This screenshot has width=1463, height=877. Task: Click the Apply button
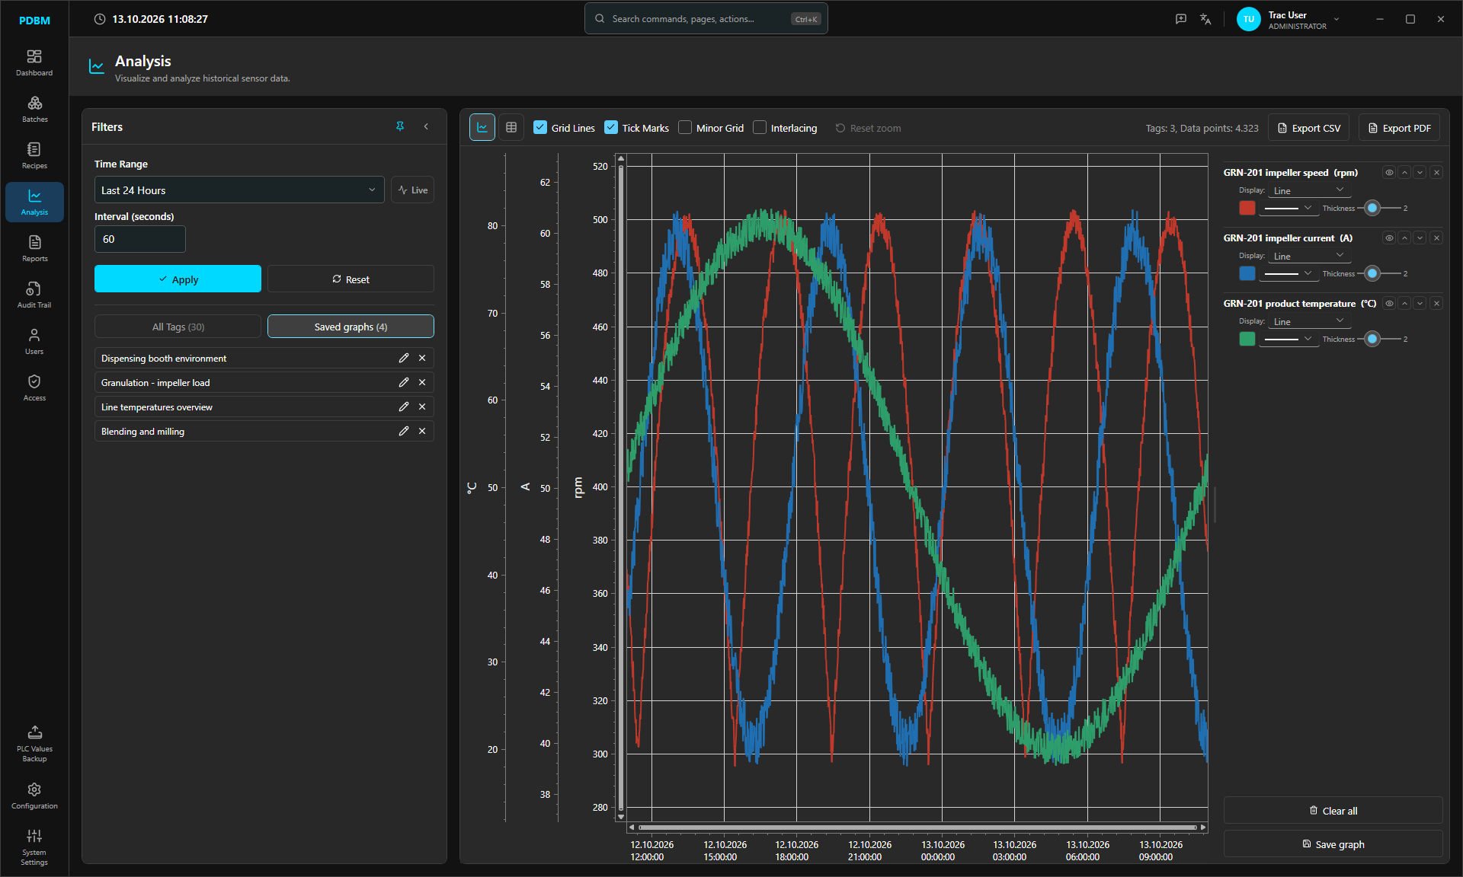[178, 279]
